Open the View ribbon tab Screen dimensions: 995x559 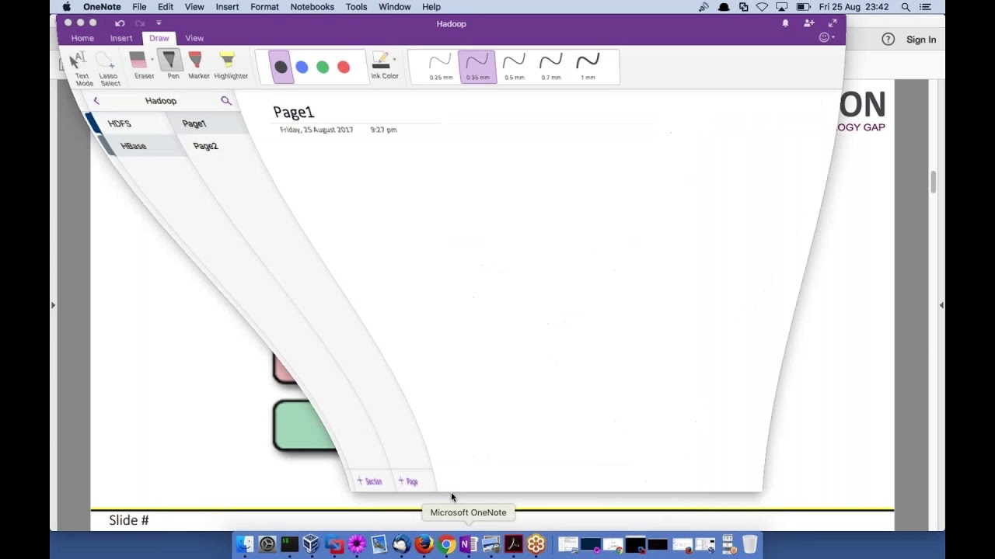[194, 38]
